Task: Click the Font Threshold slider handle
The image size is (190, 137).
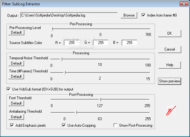Action: tap(100, 100)
